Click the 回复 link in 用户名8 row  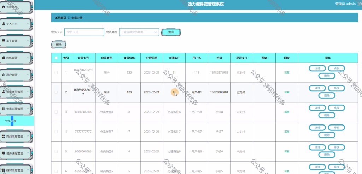(287, 112)
